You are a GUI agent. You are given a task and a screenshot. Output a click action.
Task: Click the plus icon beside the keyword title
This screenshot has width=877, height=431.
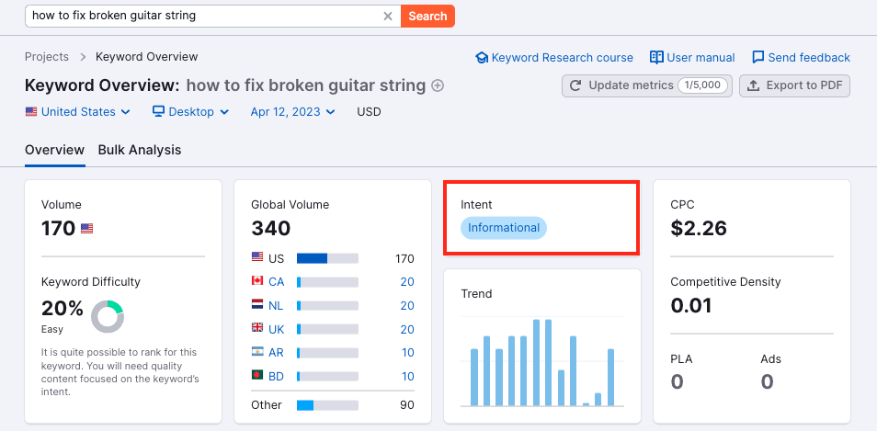pos(438,86)
